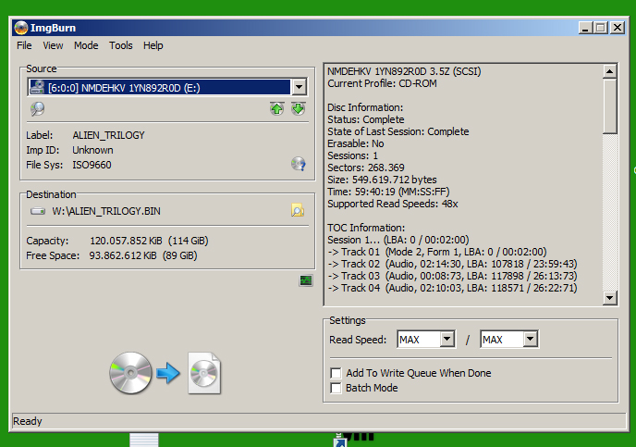This screenshot has width=636, height=447.
Task: Toggle the Batch Mode checkbox
Action: coord(336,388)
